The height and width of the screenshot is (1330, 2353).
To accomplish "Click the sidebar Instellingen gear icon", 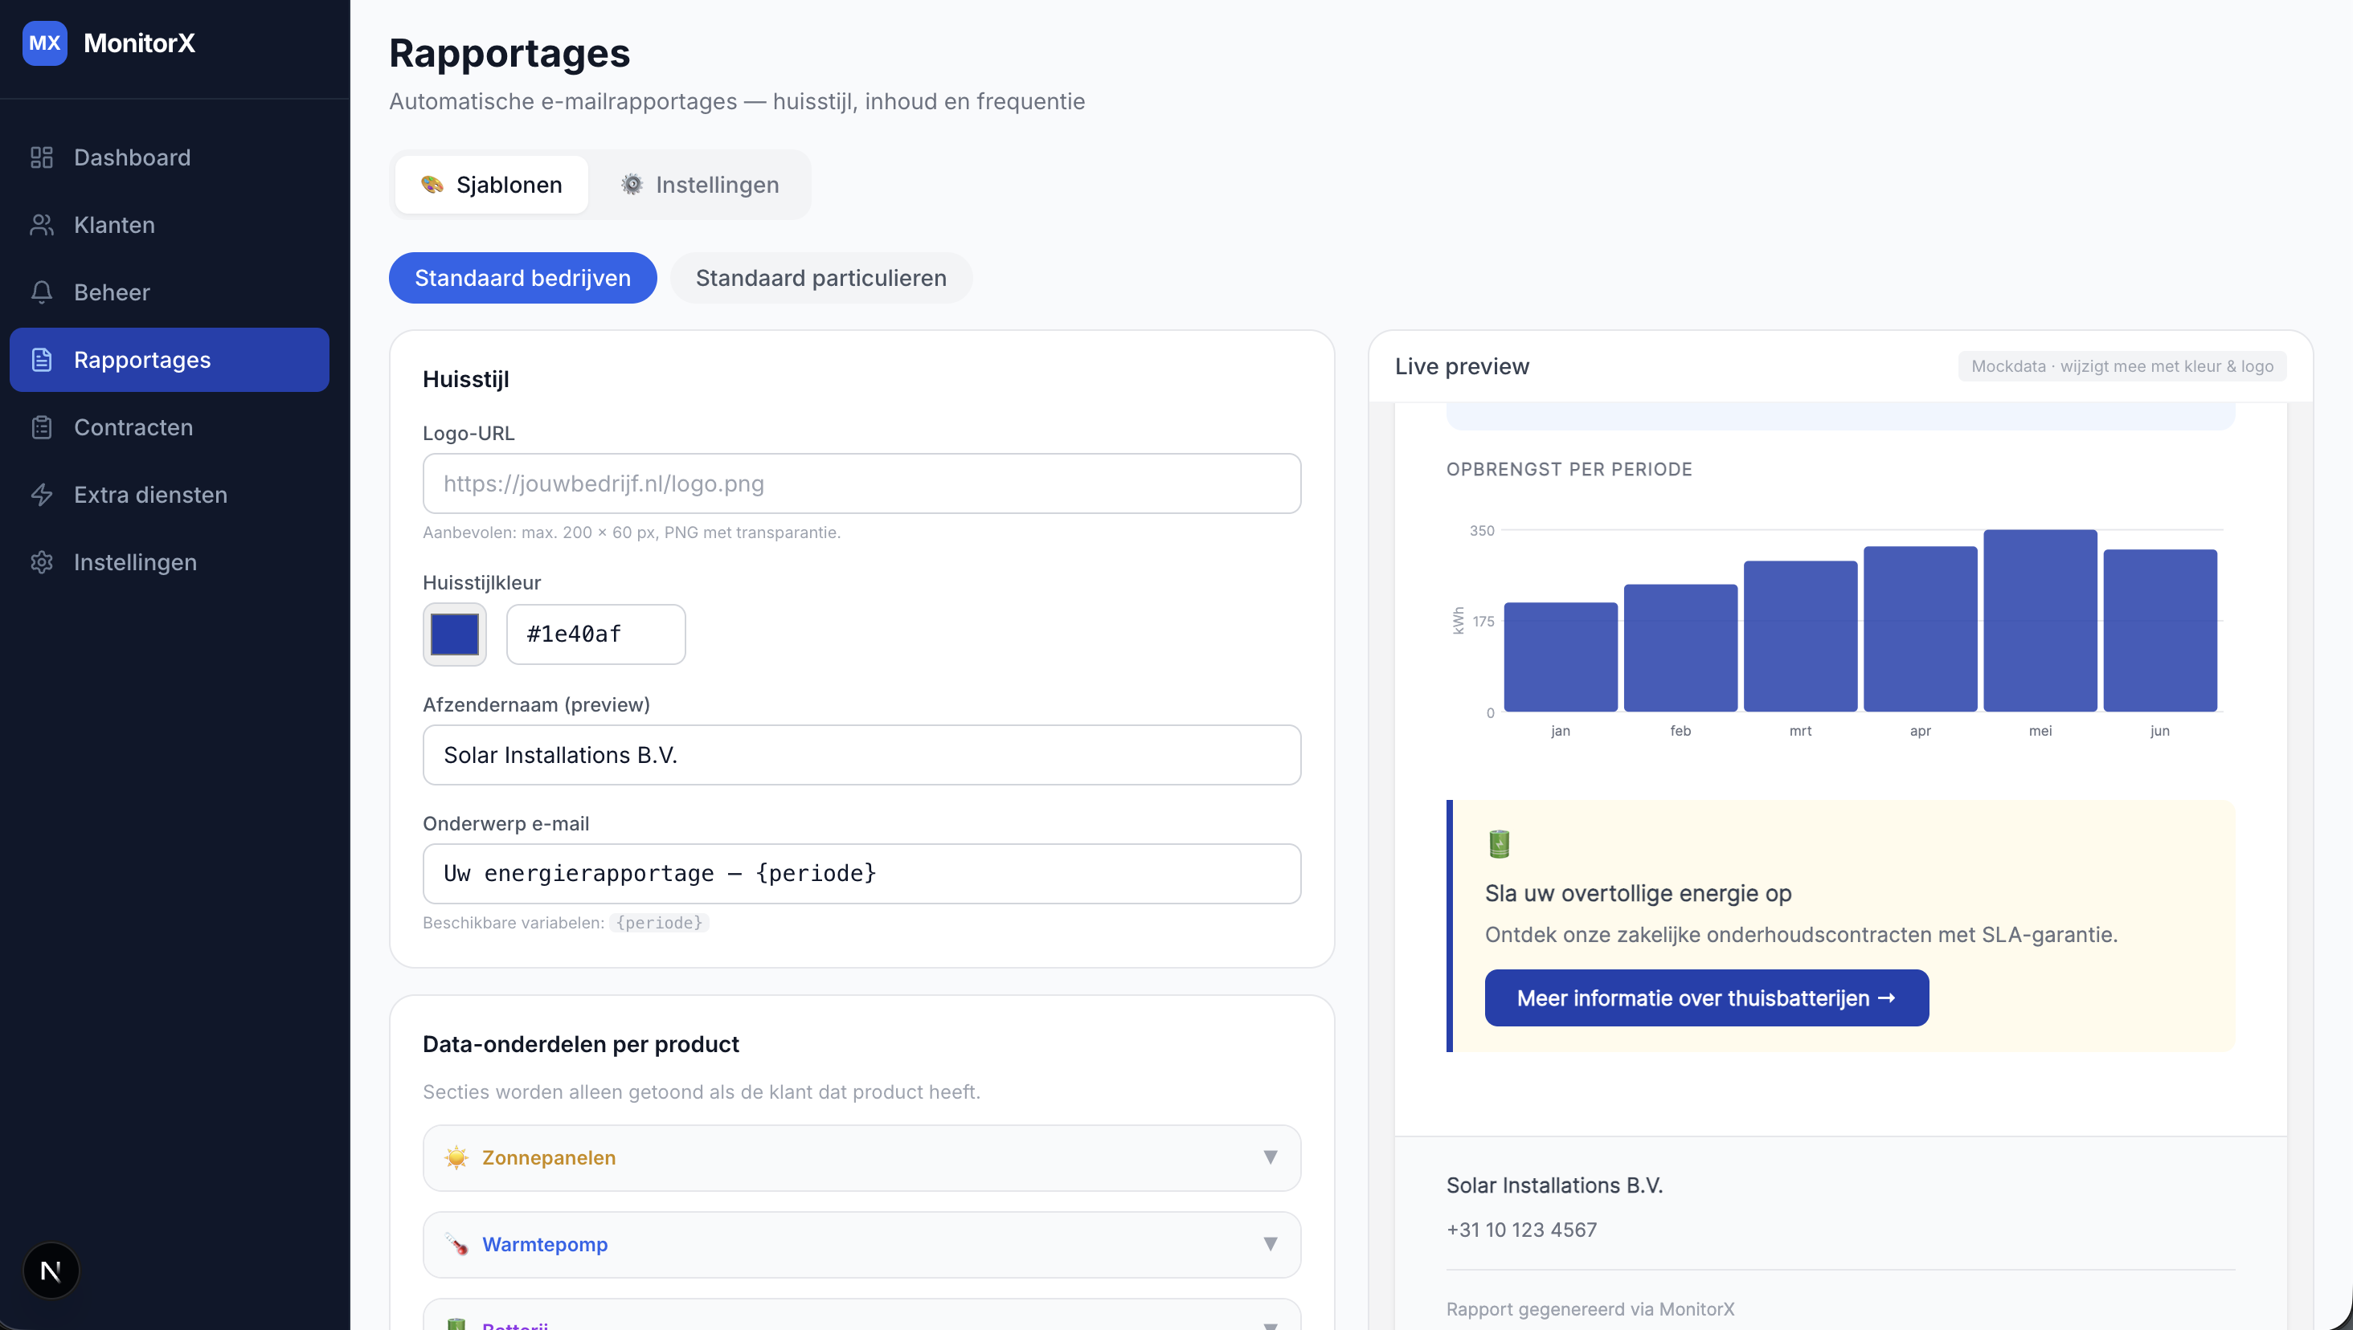I will click(x=41, y=563).
